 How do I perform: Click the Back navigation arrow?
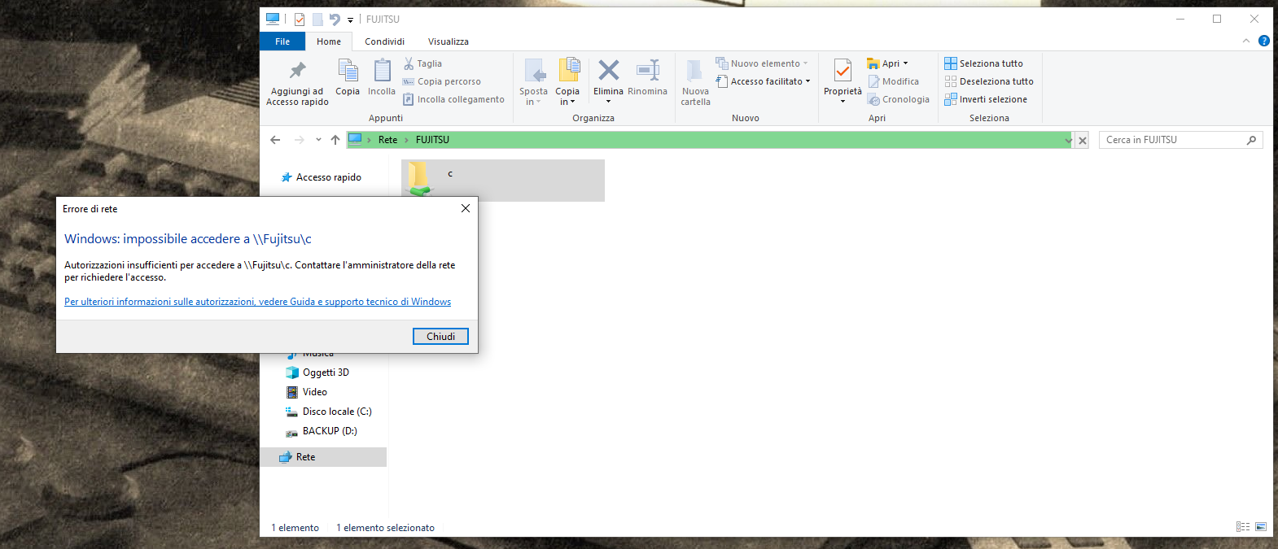click(x=275, y=140)
